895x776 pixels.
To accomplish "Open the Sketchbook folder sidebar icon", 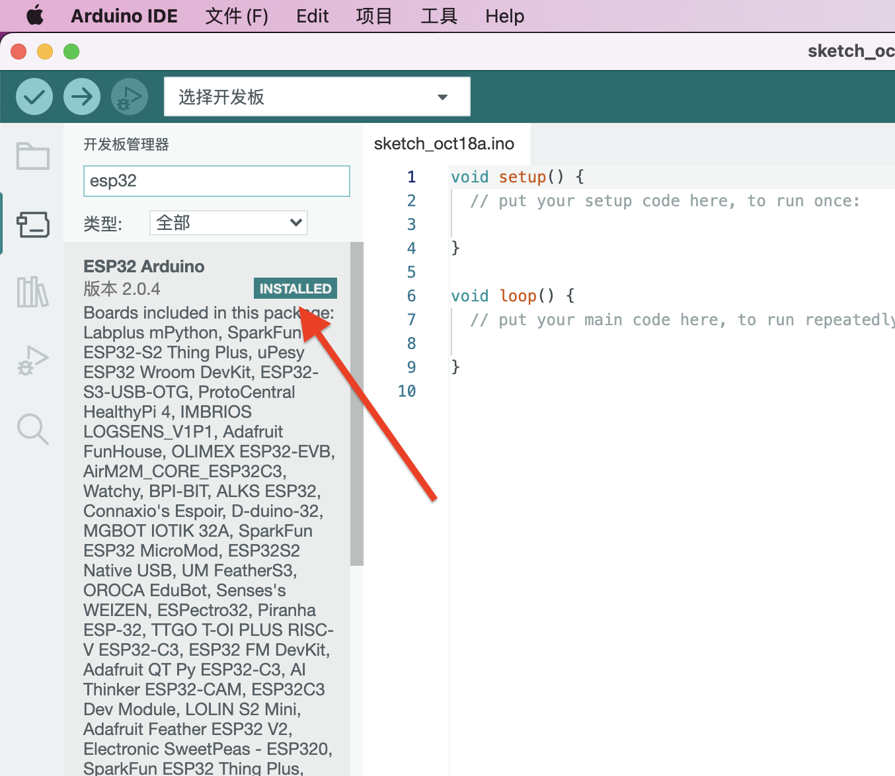I will (x=33, y=156).
